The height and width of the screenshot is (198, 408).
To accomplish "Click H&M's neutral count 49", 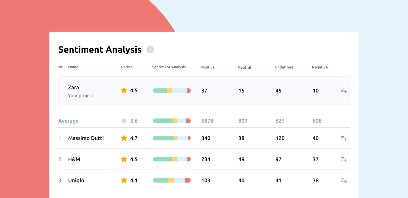I will (241, 159).
